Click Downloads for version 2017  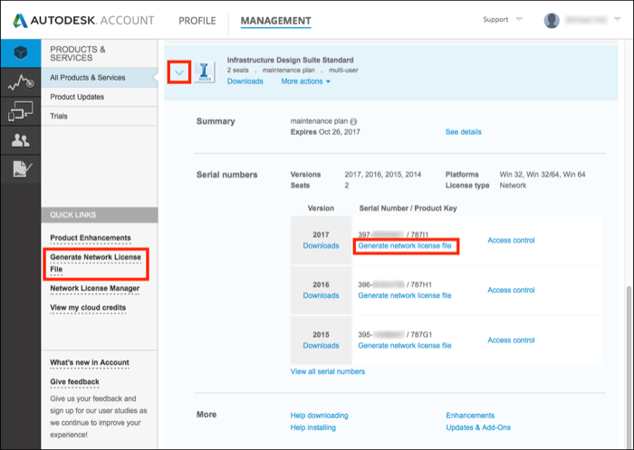click(x=321, y=245)
